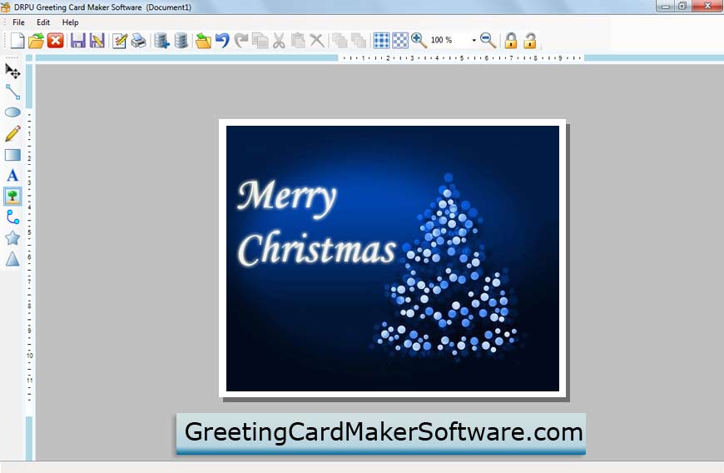Select the Star shape tool

[x=12, y=238]
